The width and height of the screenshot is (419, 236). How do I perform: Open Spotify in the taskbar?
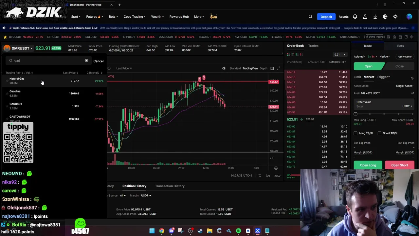238,231
